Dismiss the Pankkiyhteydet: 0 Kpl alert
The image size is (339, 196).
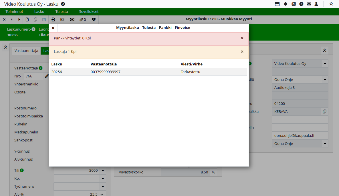click(242, 38)
